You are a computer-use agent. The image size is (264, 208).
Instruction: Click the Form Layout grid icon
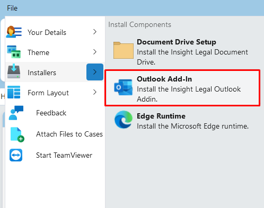(x=14, y=92)
